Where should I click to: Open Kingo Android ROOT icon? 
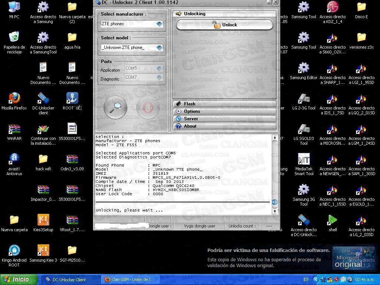[14, 256]
